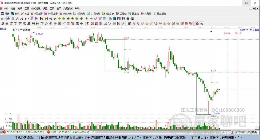Viewport: 260px width, 140px height.
Task: Open the T四方形 tool
Action: tap(79, 14)
